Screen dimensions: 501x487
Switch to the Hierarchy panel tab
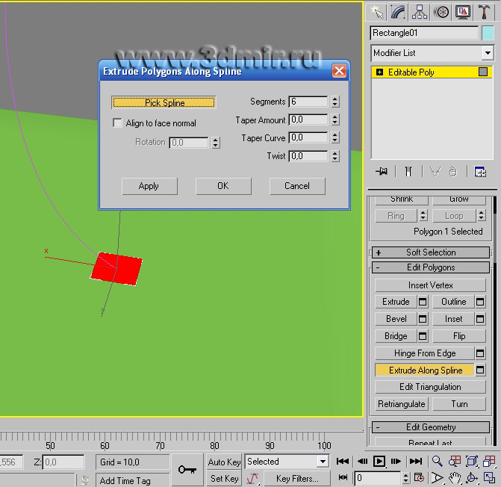pos(420,12)
